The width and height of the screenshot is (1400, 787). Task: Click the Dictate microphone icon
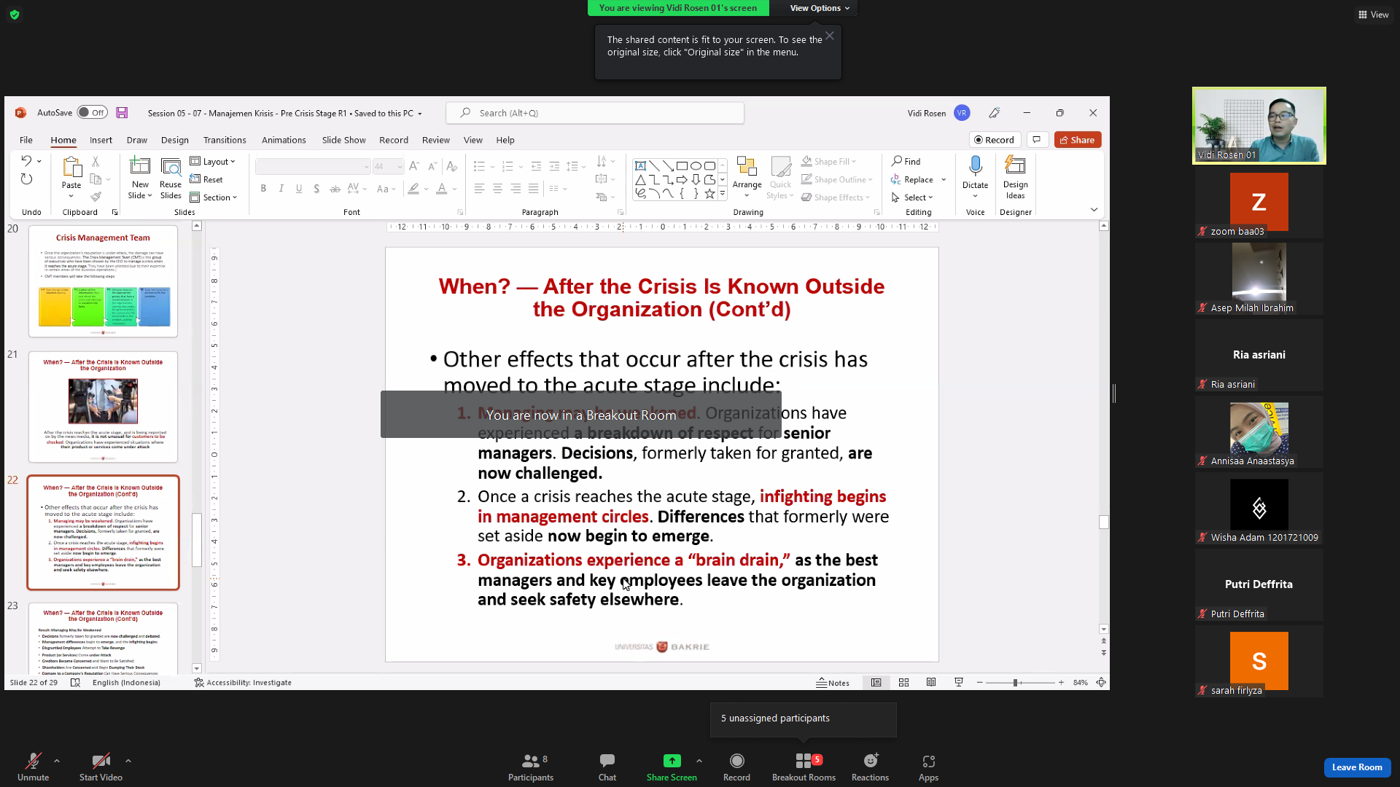click(975, 166)
